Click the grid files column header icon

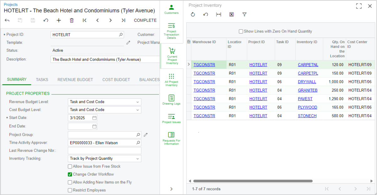(189, 42)
